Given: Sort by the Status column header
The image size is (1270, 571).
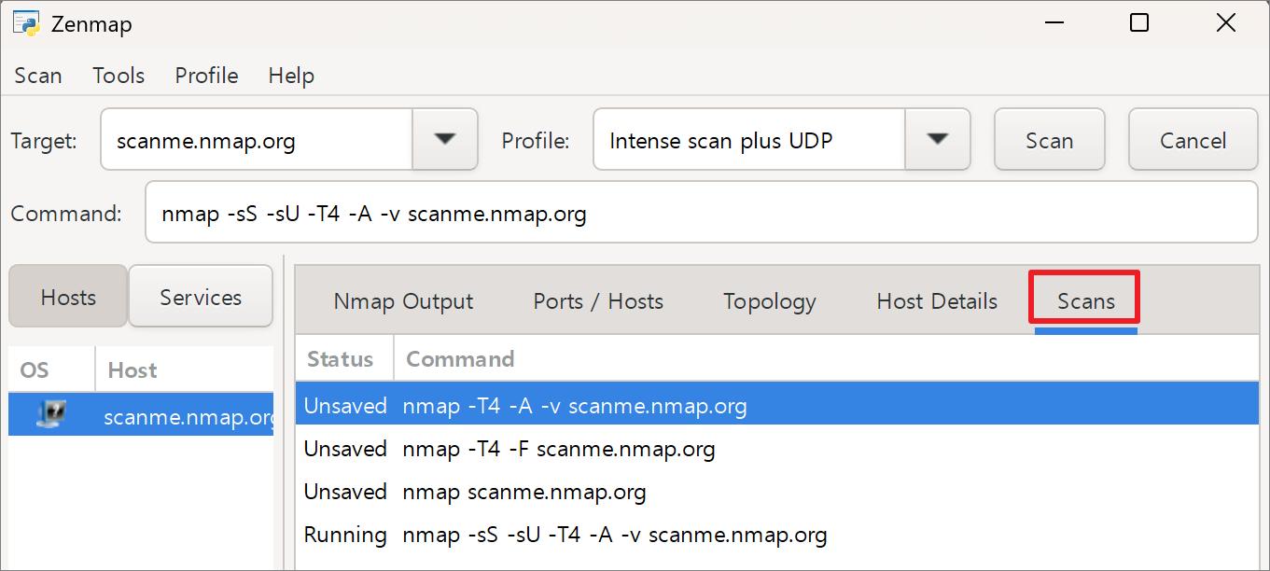Looking at the screenshot, I should (344, 359).
